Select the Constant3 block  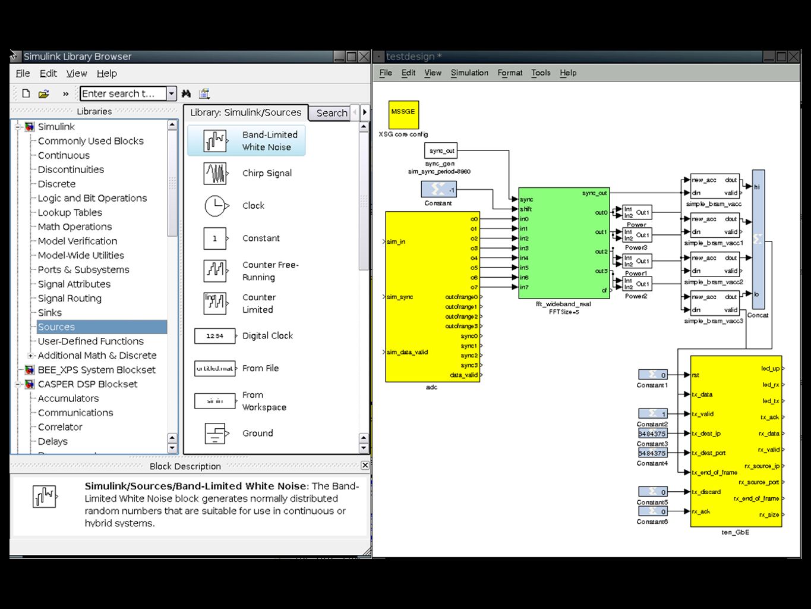[653, 434]
